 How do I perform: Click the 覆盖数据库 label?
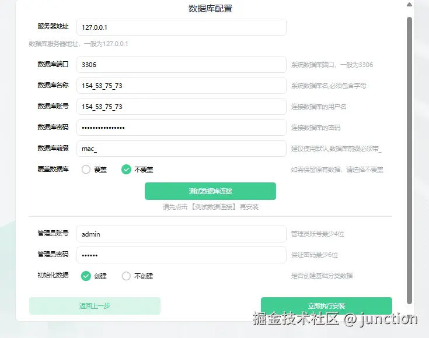[x=53, y=169]
